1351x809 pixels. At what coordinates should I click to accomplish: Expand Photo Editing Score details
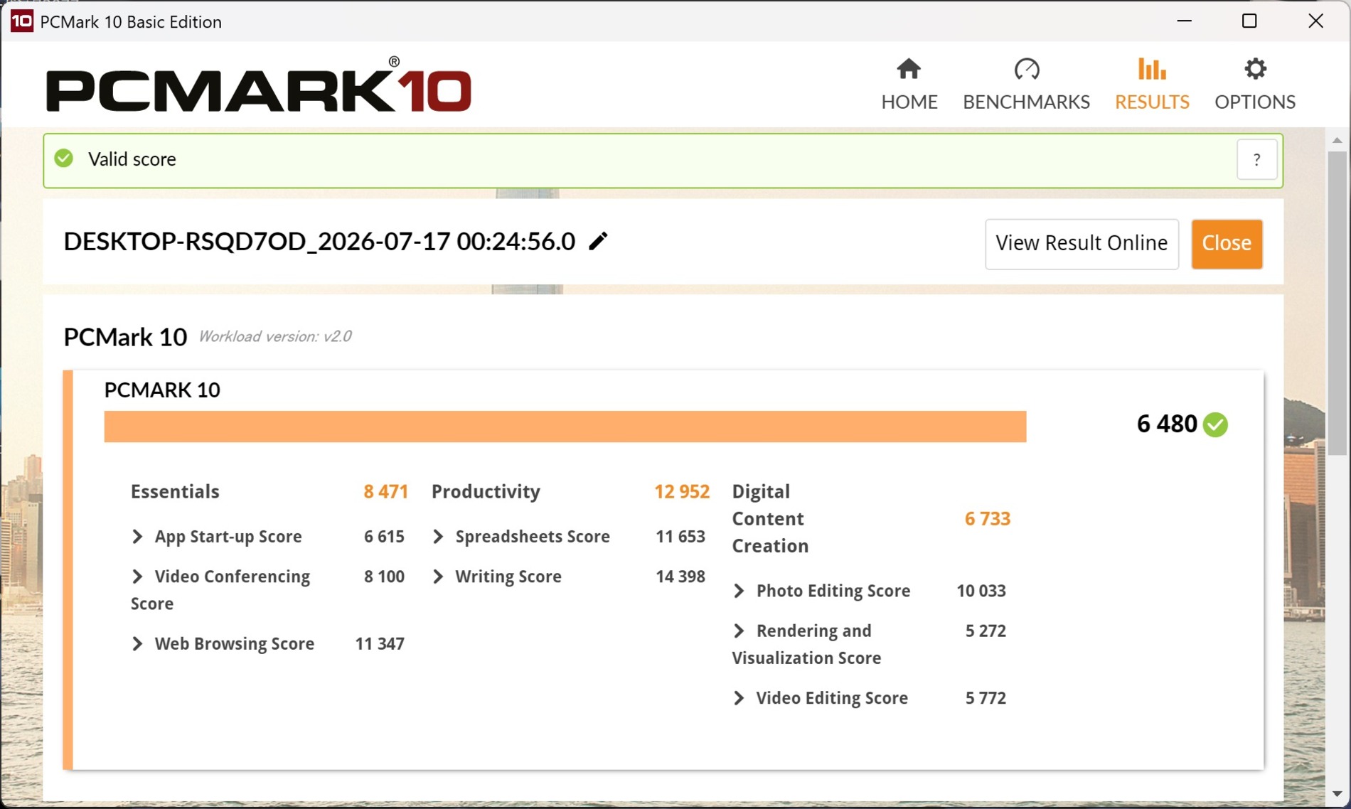click(x=739, y=591)
